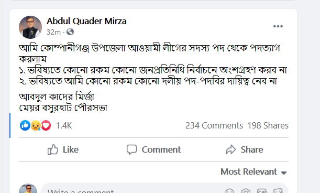This screenshot has height=193, width=320.
Task: Click the GIF icon in comment box
Action: [x=262, y=191]
